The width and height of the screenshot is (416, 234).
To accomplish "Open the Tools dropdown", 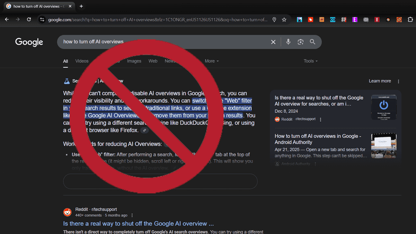I will tap(310, 61).
